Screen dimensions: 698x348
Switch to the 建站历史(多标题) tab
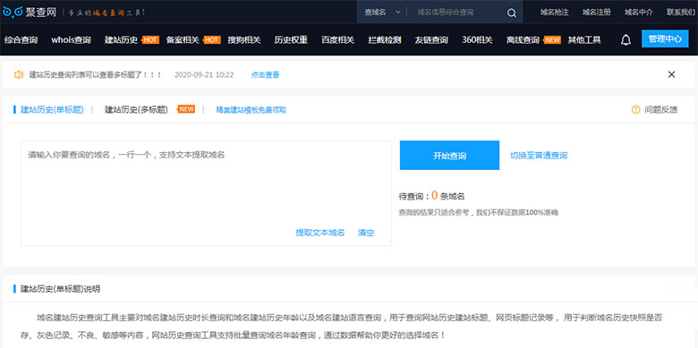coord(136,109)
